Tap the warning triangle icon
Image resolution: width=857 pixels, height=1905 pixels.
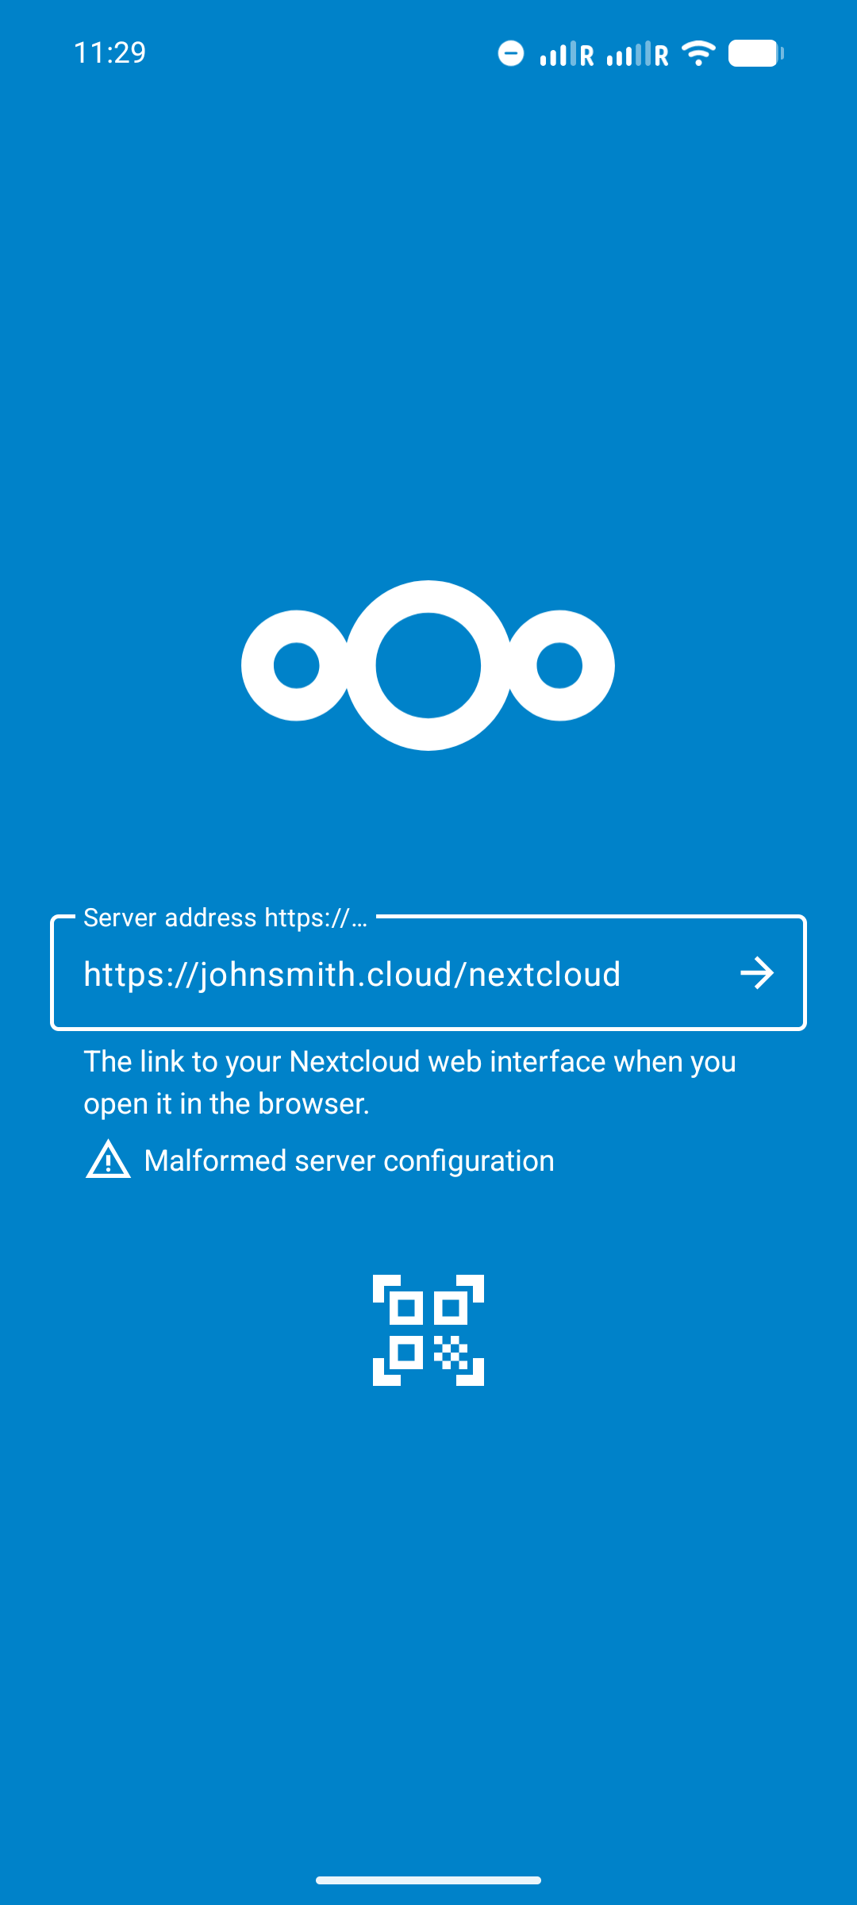tap(108, 1160)
